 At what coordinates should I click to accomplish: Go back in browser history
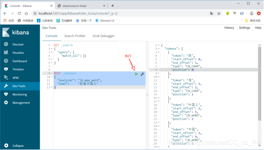(5, 13)
